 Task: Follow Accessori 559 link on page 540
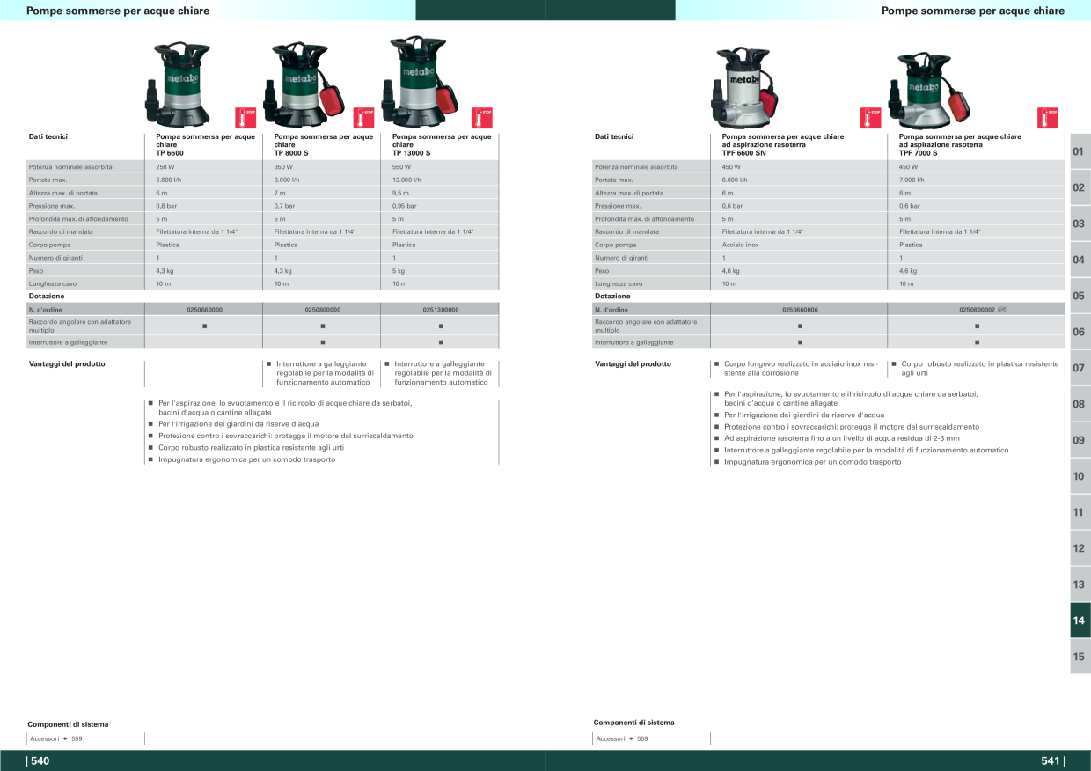[56, 738]
